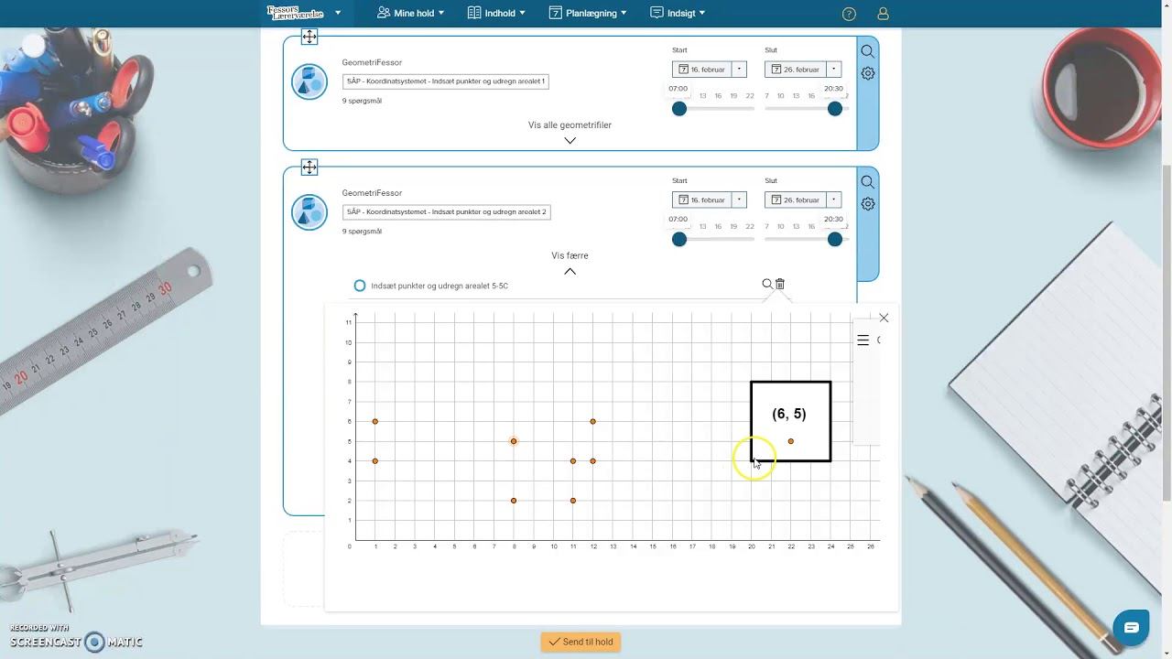Click first card end time slider handle
Screen dimensions: 1172x659
click(x=834, y=109)
